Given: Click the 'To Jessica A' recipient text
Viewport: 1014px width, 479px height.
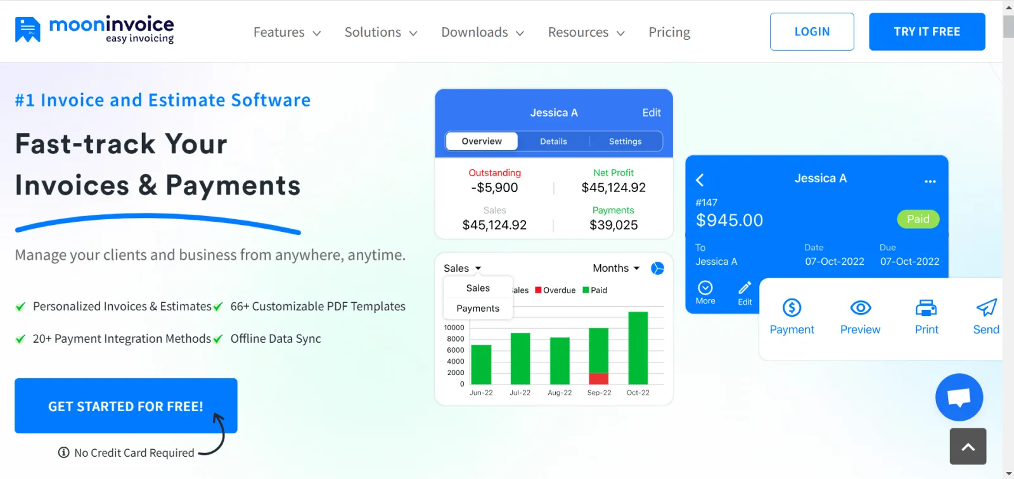Looking at the screenshot, I should [716, 255].
